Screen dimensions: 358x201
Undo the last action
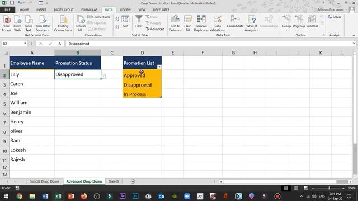[20, 3]
